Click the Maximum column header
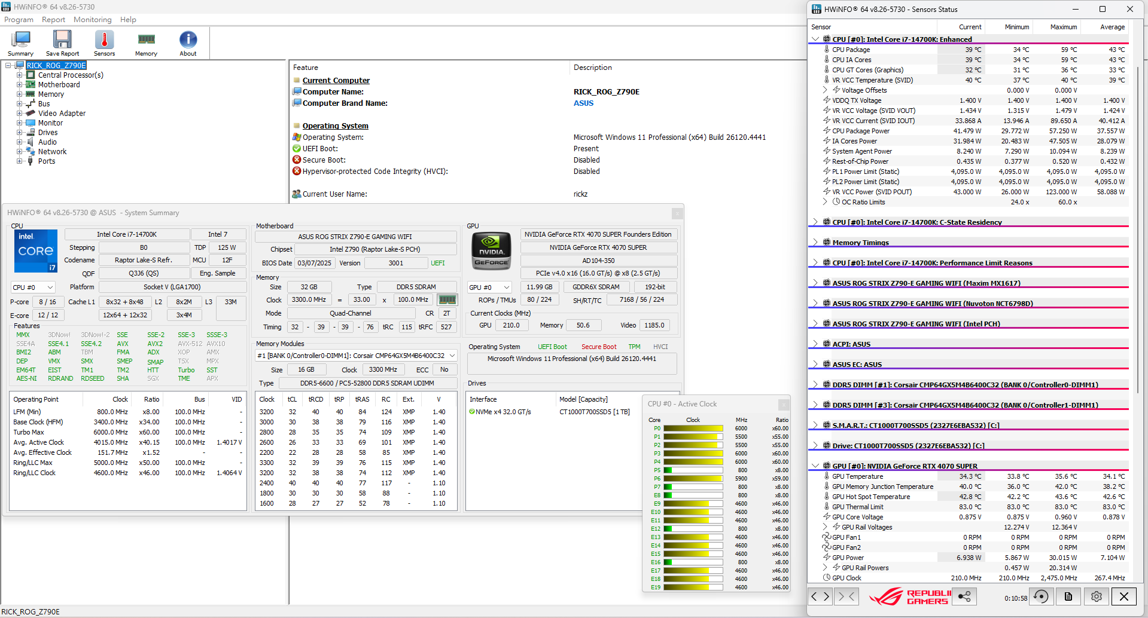The width and height of the screenshot is (1148, 618). pos(1057,27)
